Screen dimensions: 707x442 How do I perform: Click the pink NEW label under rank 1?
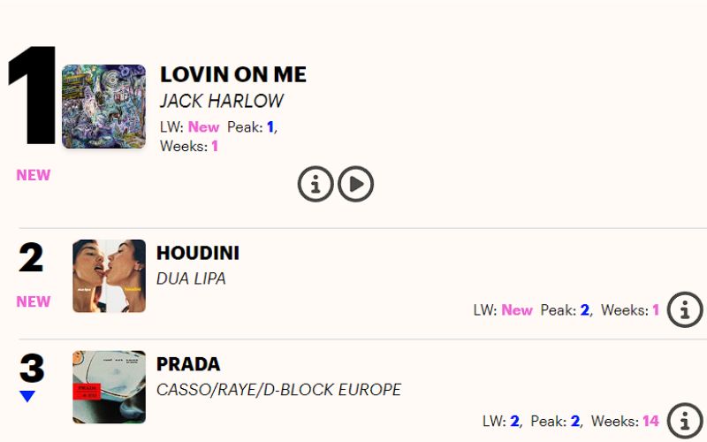(34, 175)
